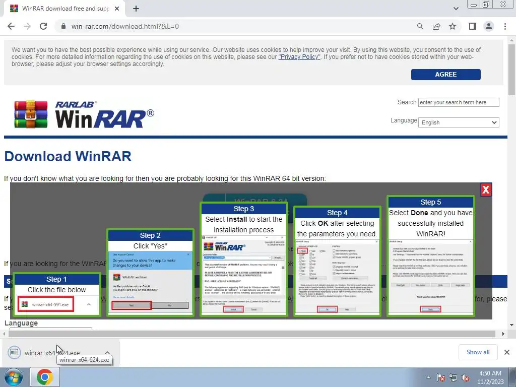The width and height of the screenshot is (516, 387).
Task: Accept cookies with the AGREE button
Action: [445, 75]
